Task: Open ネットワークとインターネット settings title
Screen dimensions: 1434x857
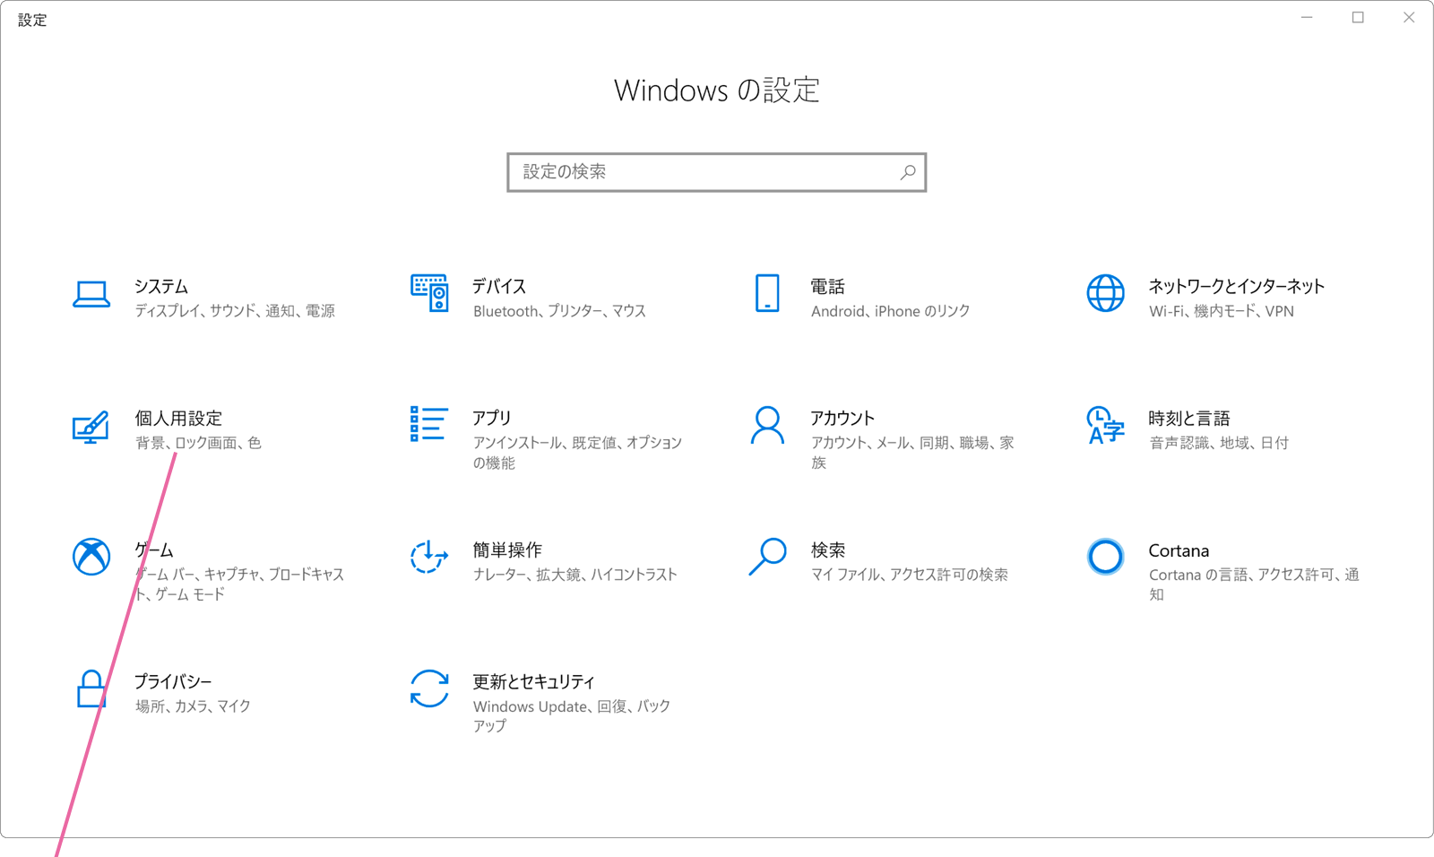Action: (1237, 287)
